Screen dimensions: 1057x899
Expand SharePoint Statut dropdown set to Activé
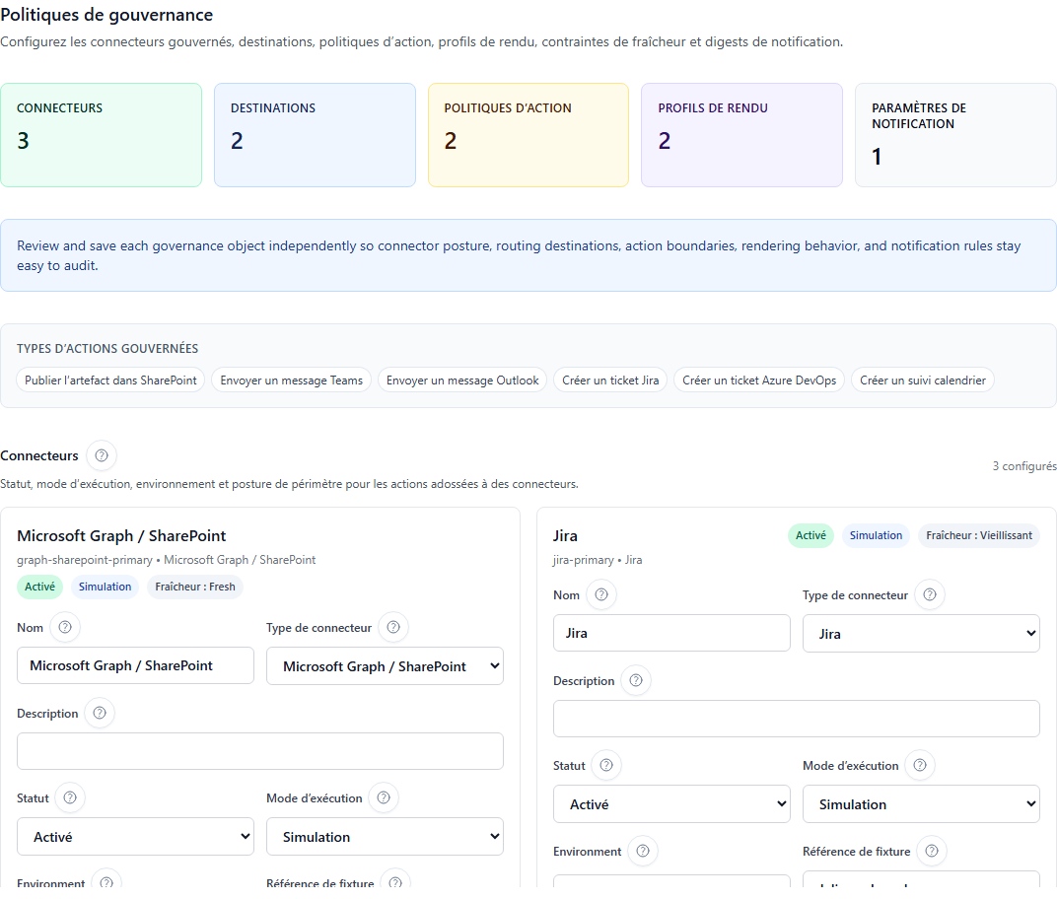point(135,837)
